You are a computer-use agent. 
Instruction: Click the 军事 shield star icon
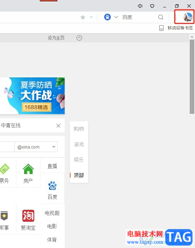[4, 215]
